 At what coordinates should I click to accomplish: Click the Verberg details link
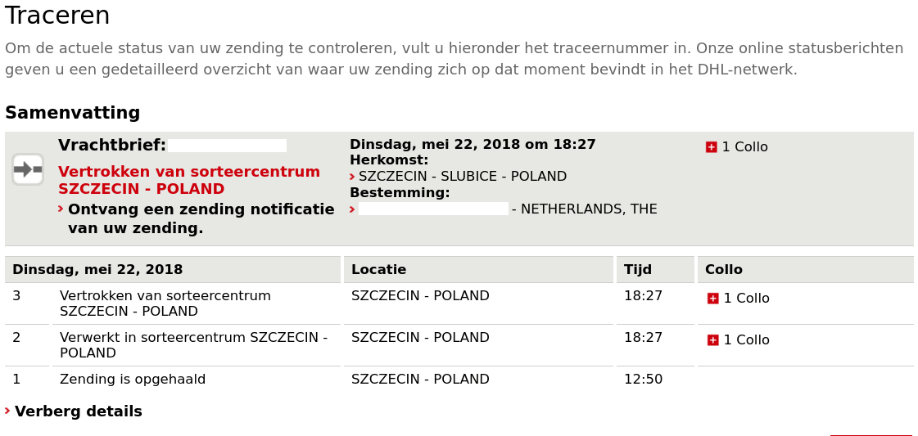click(78, 411)
